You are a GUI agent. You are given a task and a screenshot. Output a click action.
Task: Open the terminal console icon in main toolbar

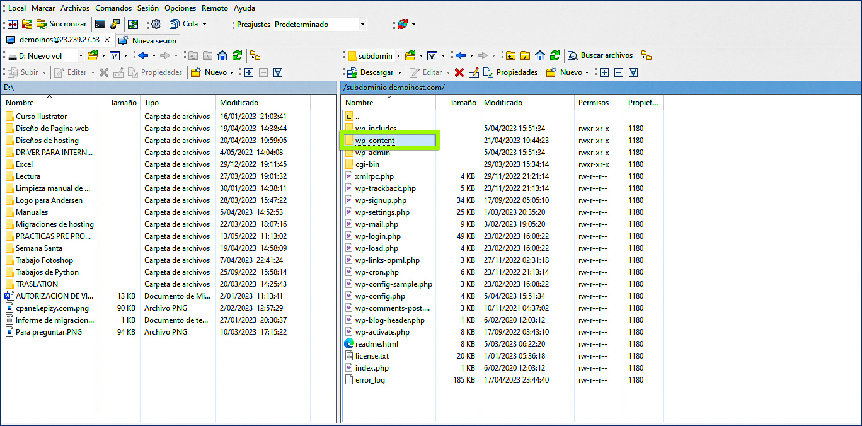(100, 24)
